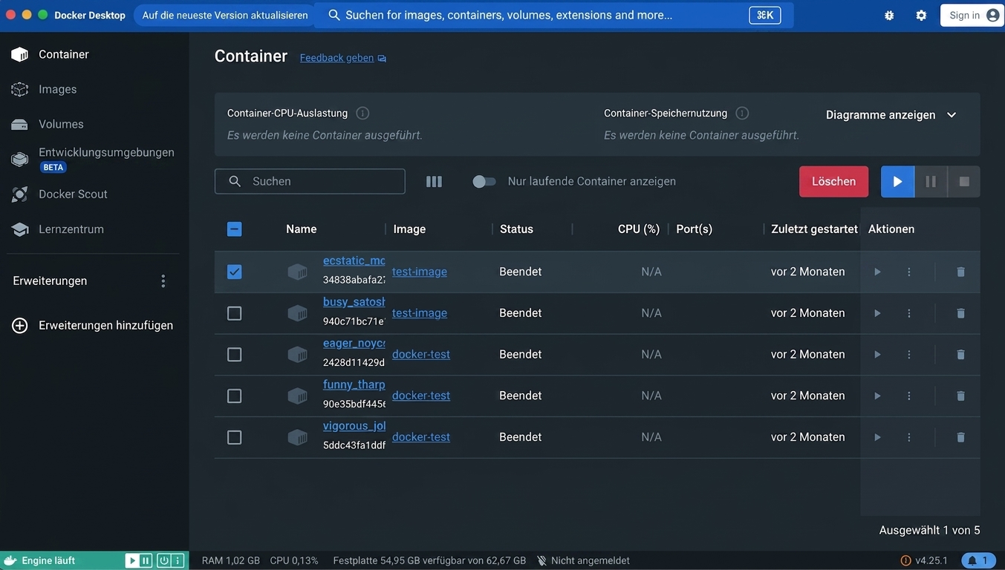Click the engine power icon in status bar
Viewport: 1005px width, 570px height.
pyautogui.click(x=163, y=560)
